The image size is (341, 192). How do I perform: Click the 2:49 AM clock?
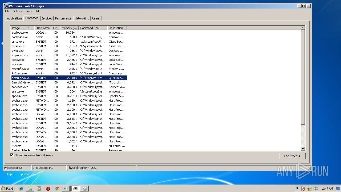327,189
